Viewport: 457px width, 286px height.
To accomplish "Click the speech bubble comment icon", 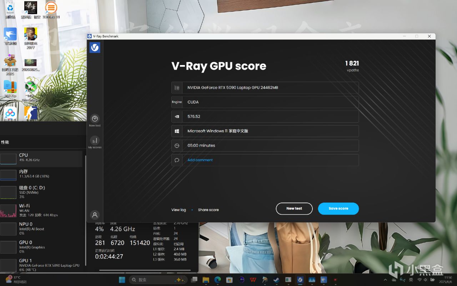I will point(177,160).
